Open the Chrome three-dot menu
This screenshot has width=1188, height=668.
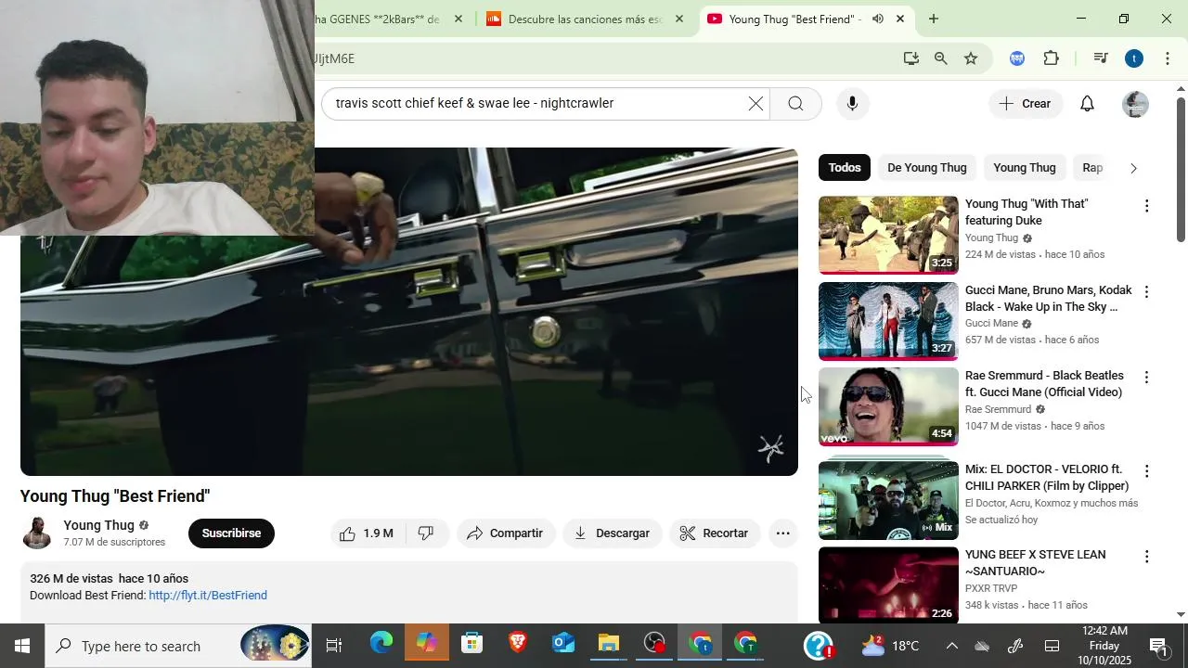click(x=1168, y=58)
